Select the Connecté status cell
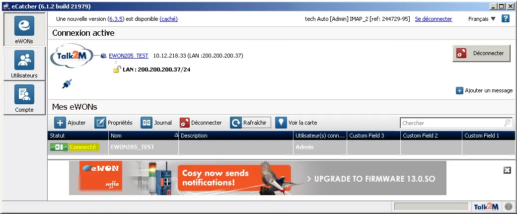The width and height of the screenshot is (517, 214). pos(78,147)
